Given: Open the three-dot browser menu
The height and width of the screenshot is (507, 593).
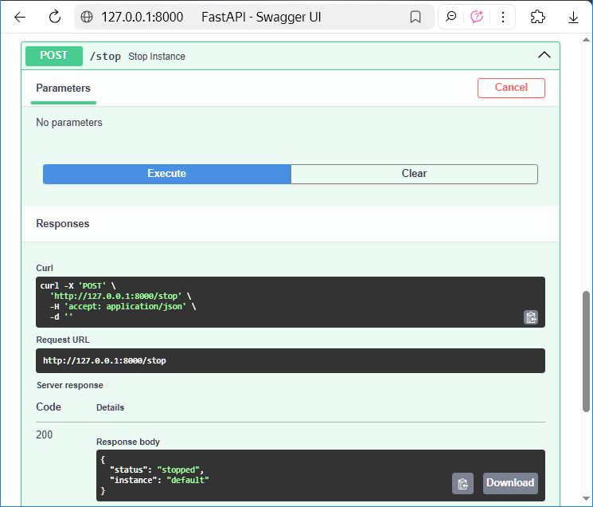Looking at the screenshot, I should click(x=502, y=17).
